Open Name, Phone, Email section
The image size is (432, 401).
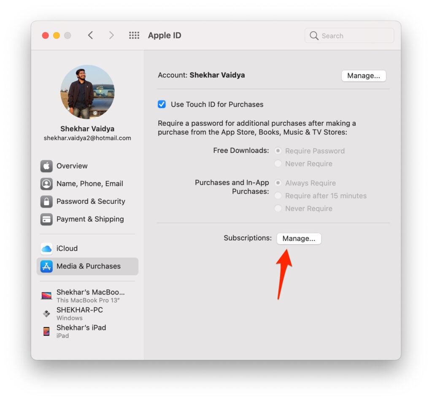(87, 184)
